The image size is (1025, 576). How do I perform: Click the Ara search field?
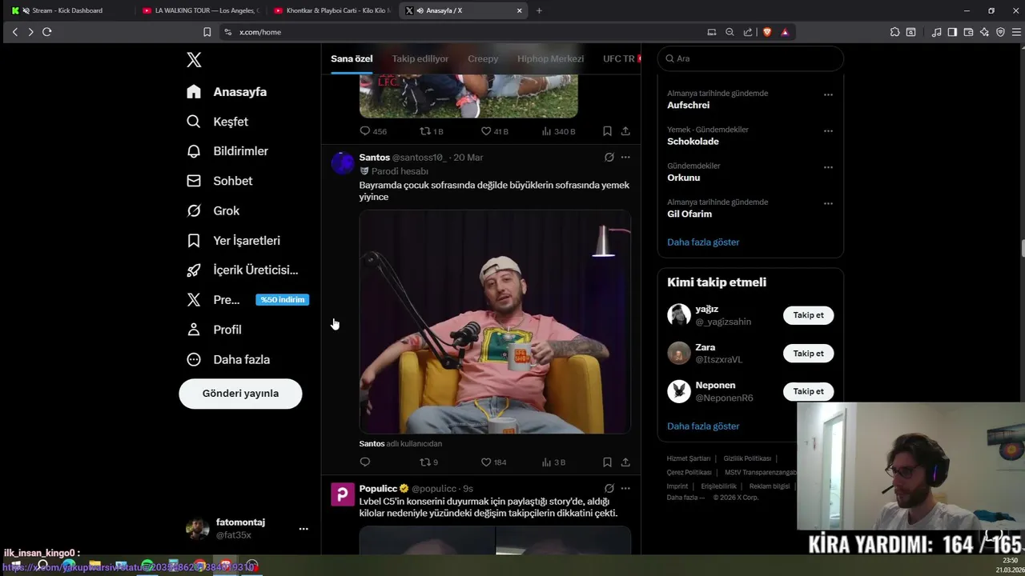coord(750,58)
